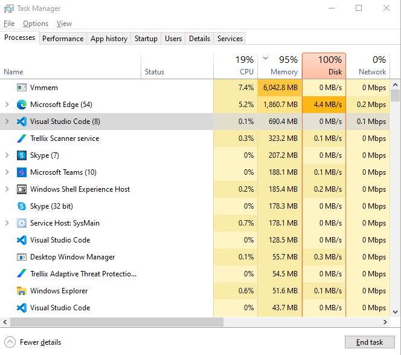Click the Desktop Window Manager icon
401x355 pixels.
(x=22, y=257)
